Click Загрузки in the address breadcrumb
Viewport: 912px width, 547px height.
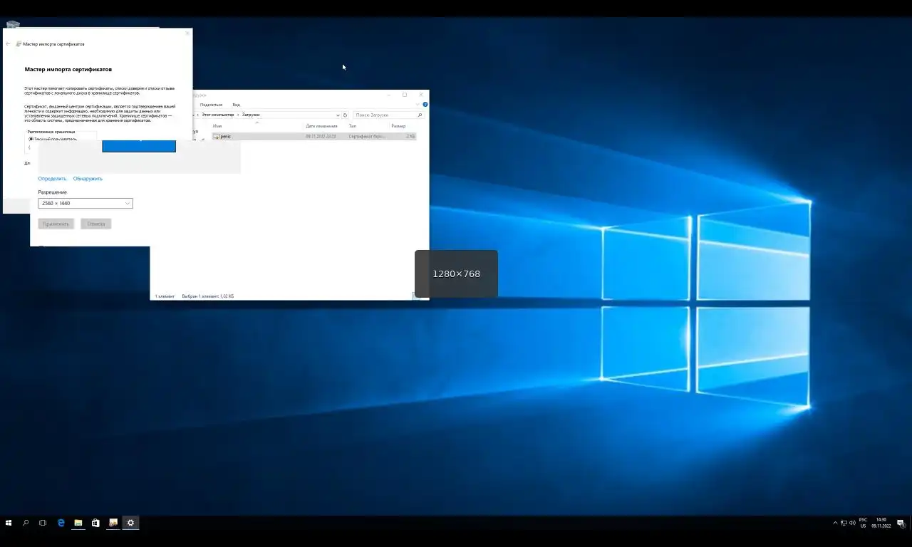(251, 115)
